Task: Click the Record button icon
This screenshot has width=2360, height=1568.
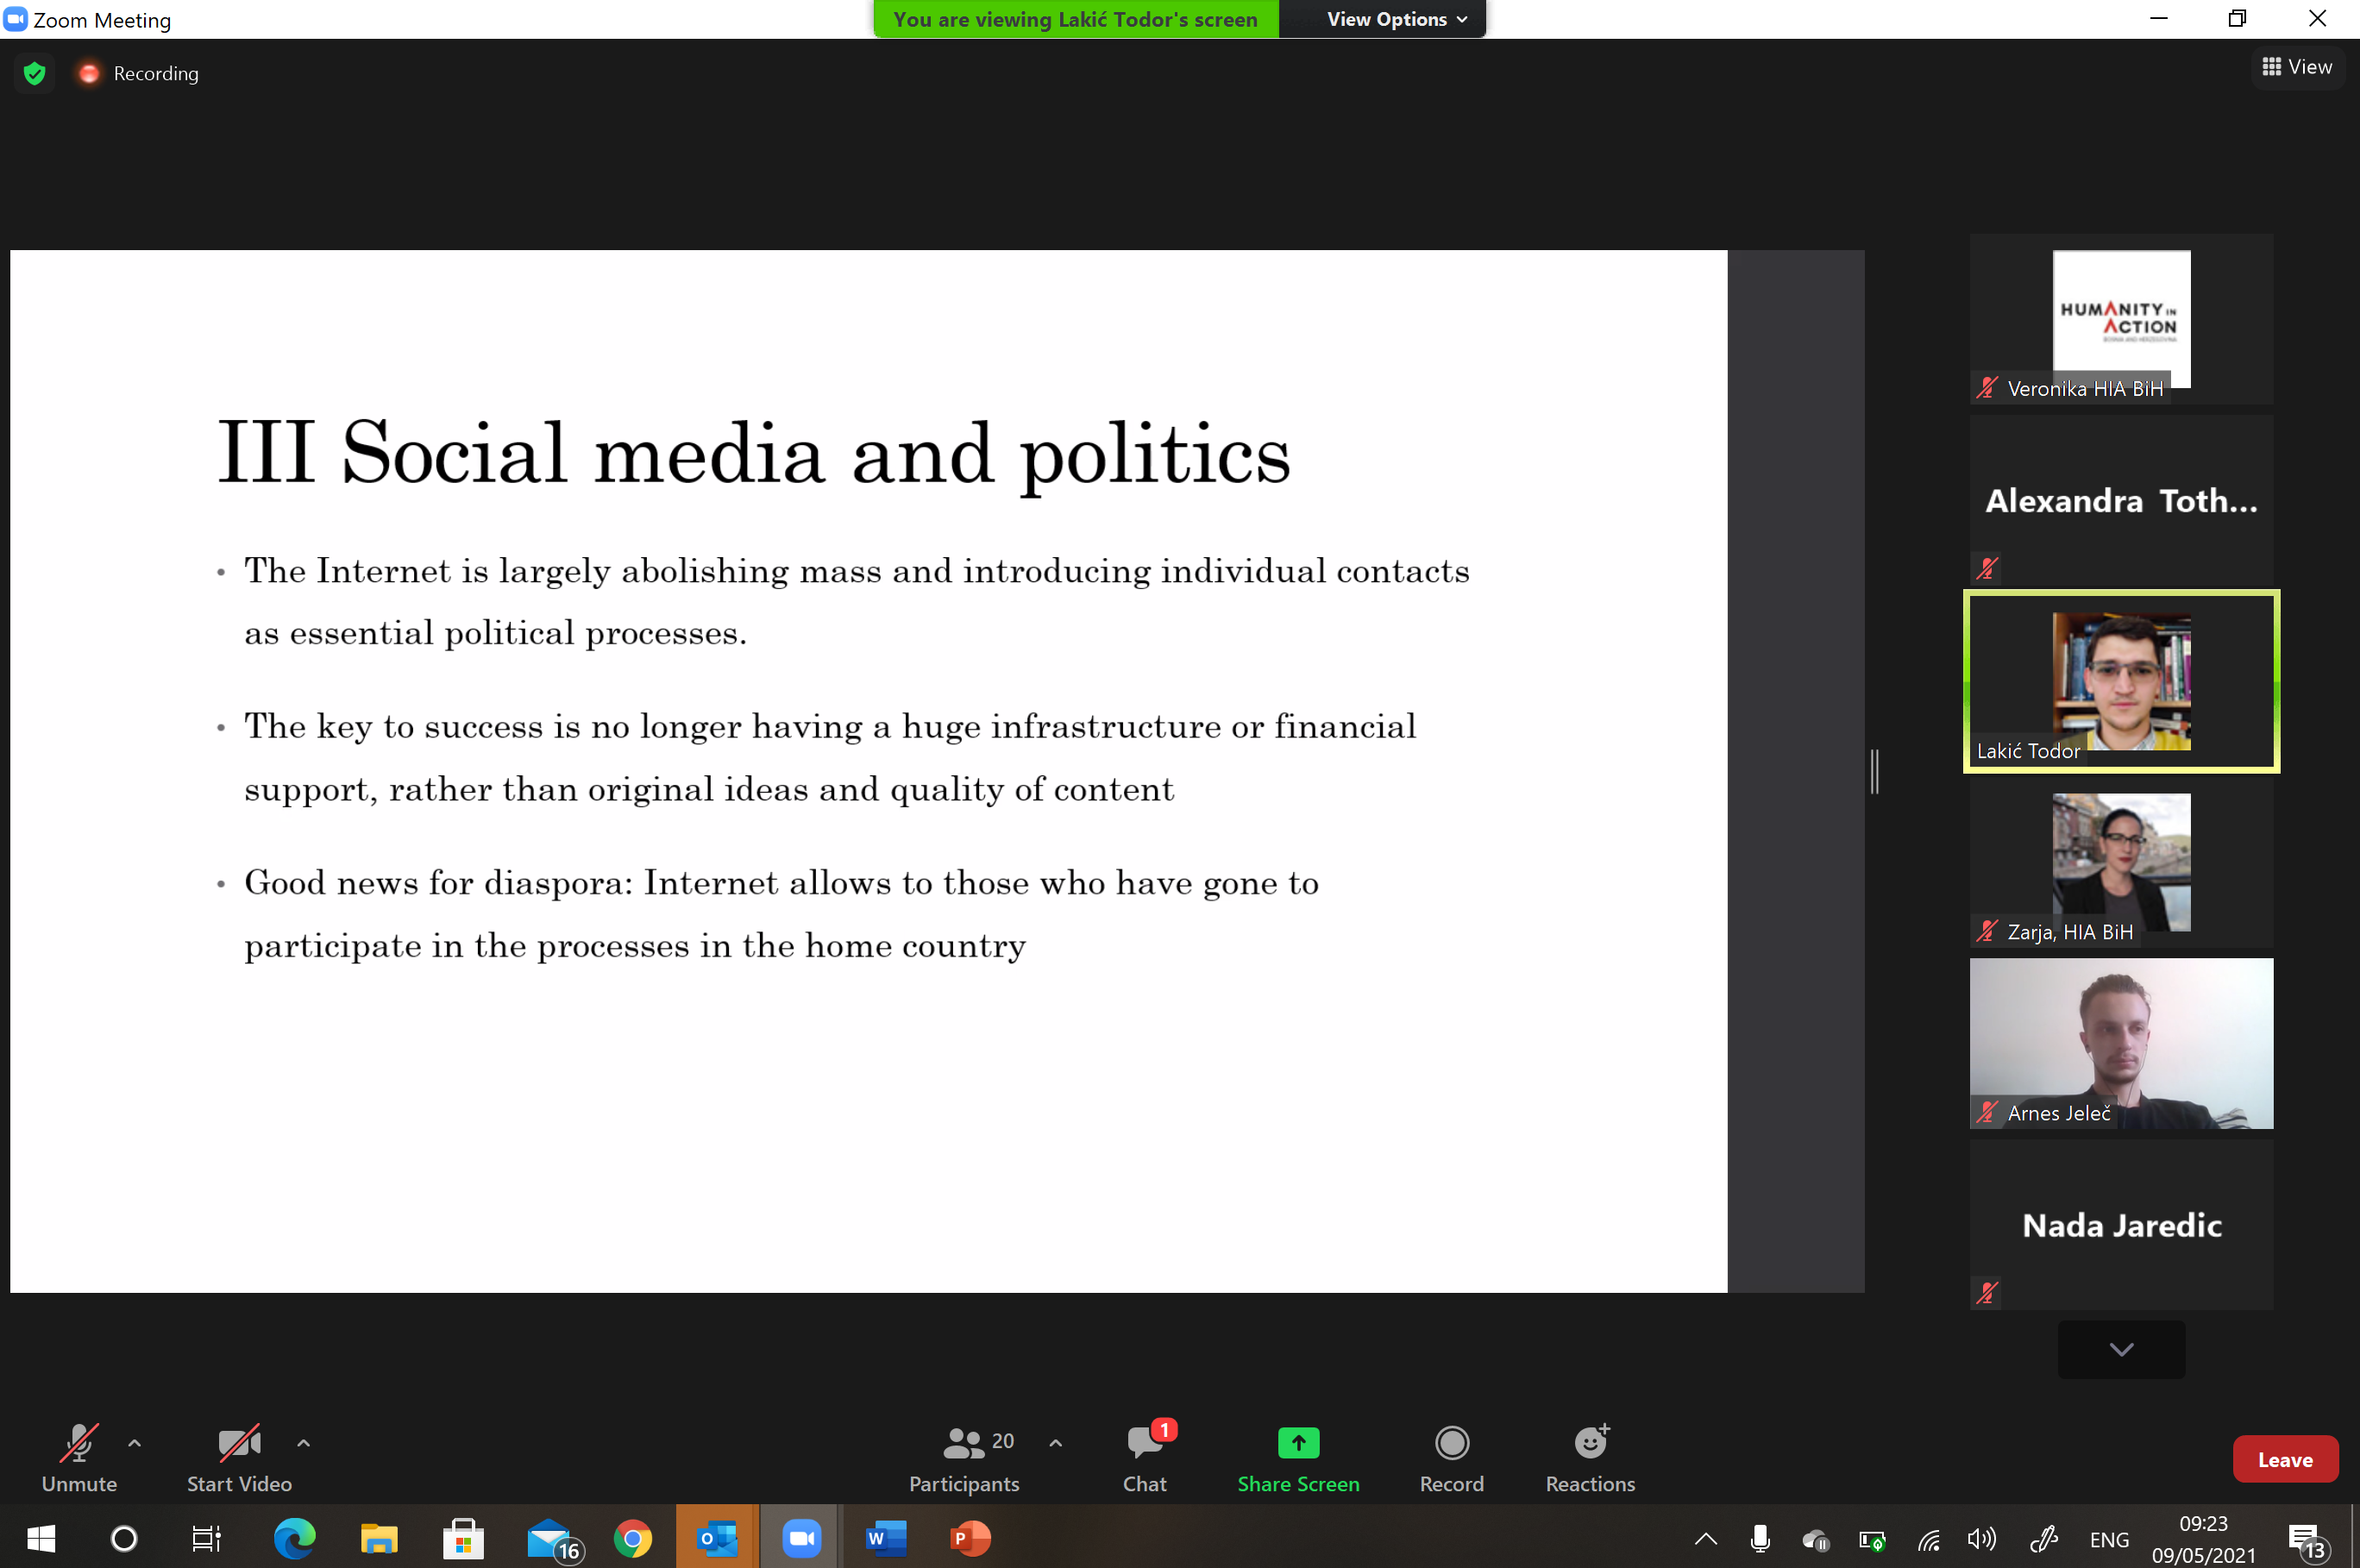Action: (x=1451, y=1442)
